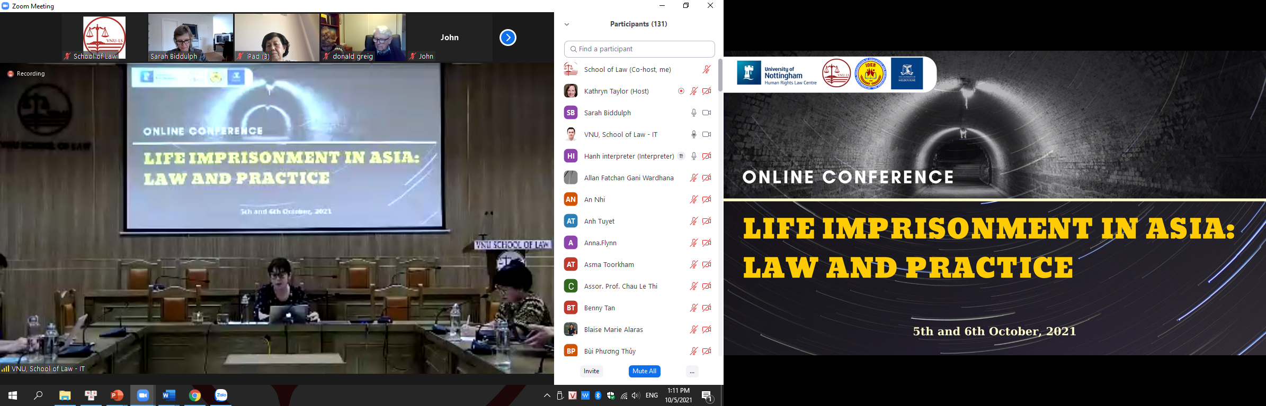The image size is (1266, 406).
Task: Click the Find a participant search field
Action: 639,49
